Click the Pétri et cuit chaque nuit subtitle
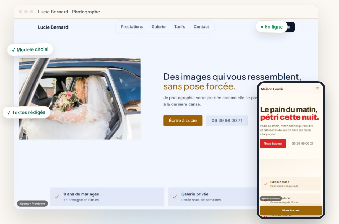The image size is (339, 224). [284, 186]
